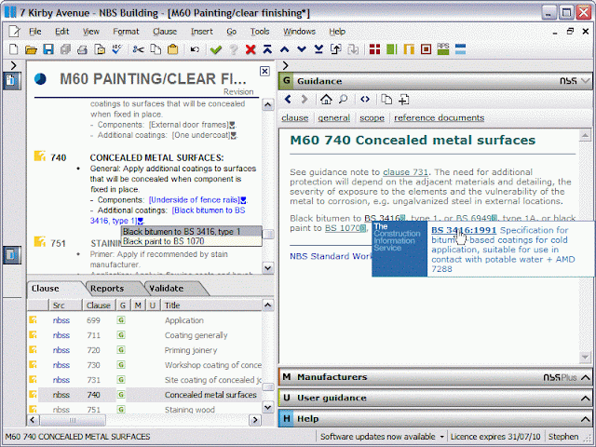
Task: Click the green tick toolbar icon
Action: pyautogui.click(x=216, y=49)
